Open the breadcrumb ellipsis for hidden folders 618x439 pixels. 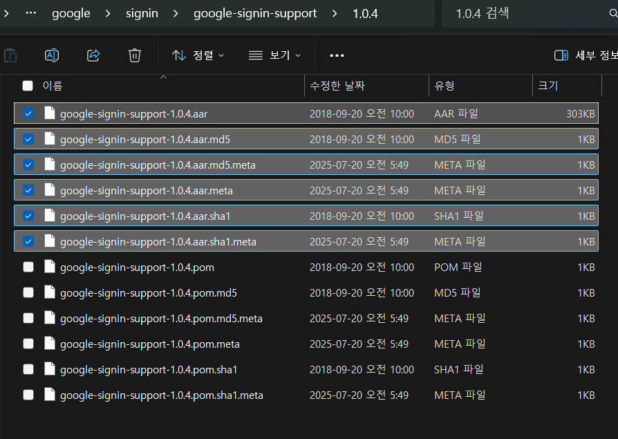coord(30,13)
